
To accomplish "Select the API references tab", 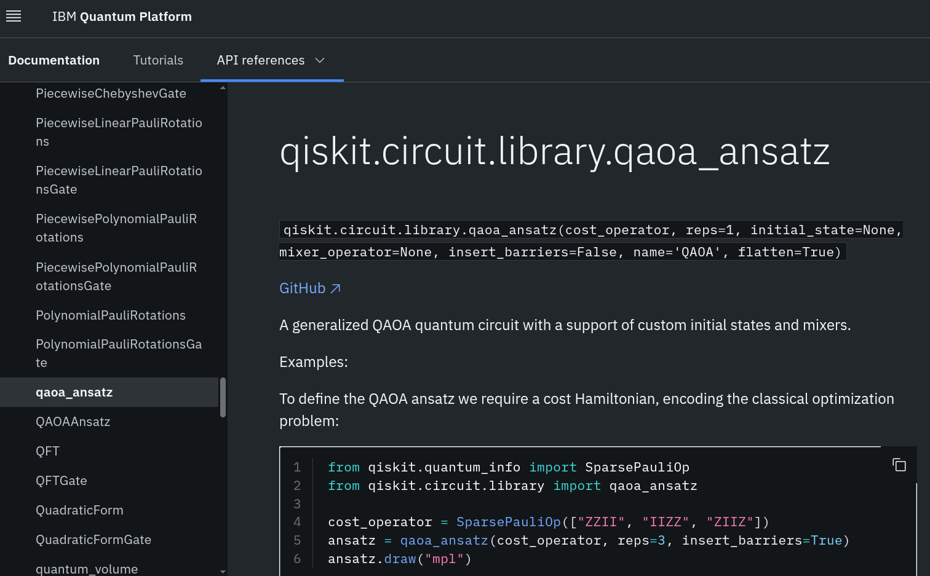I will point(261,60).
